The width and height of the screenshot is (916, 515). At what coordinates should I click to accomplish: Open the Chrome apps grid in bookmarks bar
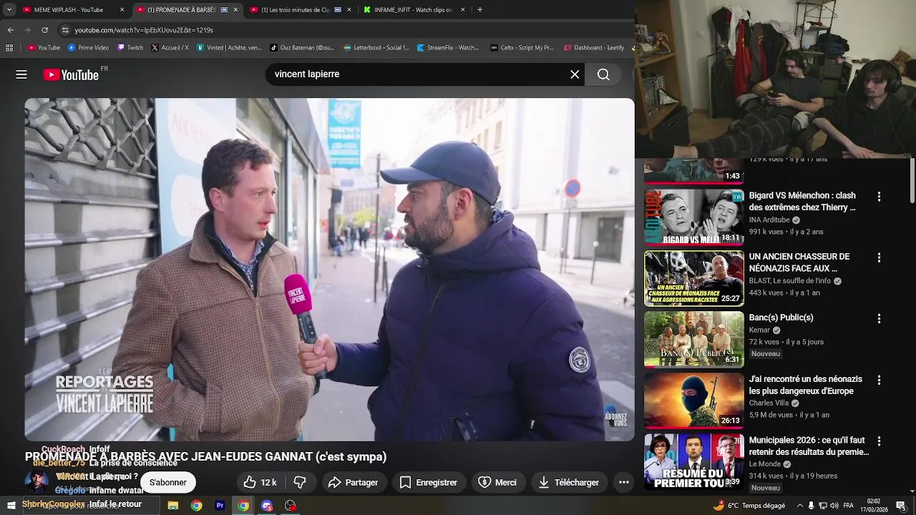click(9, 48)
